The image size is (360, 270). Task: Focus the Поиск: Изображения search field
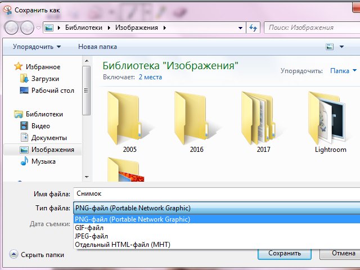[x=312, y=28]
